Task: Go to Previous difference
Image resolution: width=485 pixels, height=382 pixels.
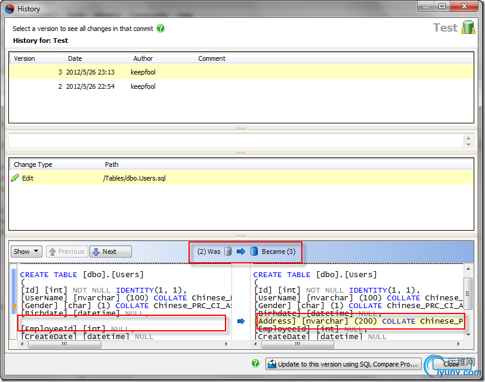Action: [67, 251]
